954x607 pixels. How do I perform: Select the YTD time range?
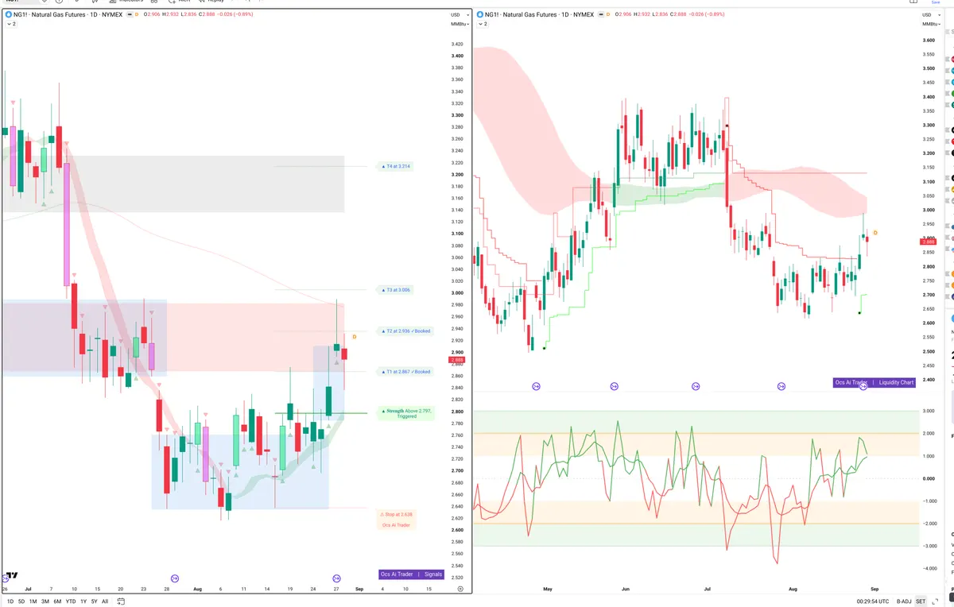[x=71, y=601]
